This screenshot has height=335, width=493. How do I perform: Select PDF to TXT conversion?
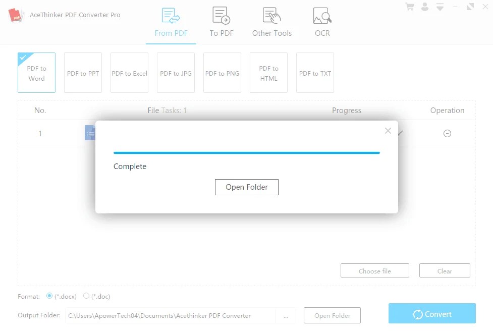(315, 73)
